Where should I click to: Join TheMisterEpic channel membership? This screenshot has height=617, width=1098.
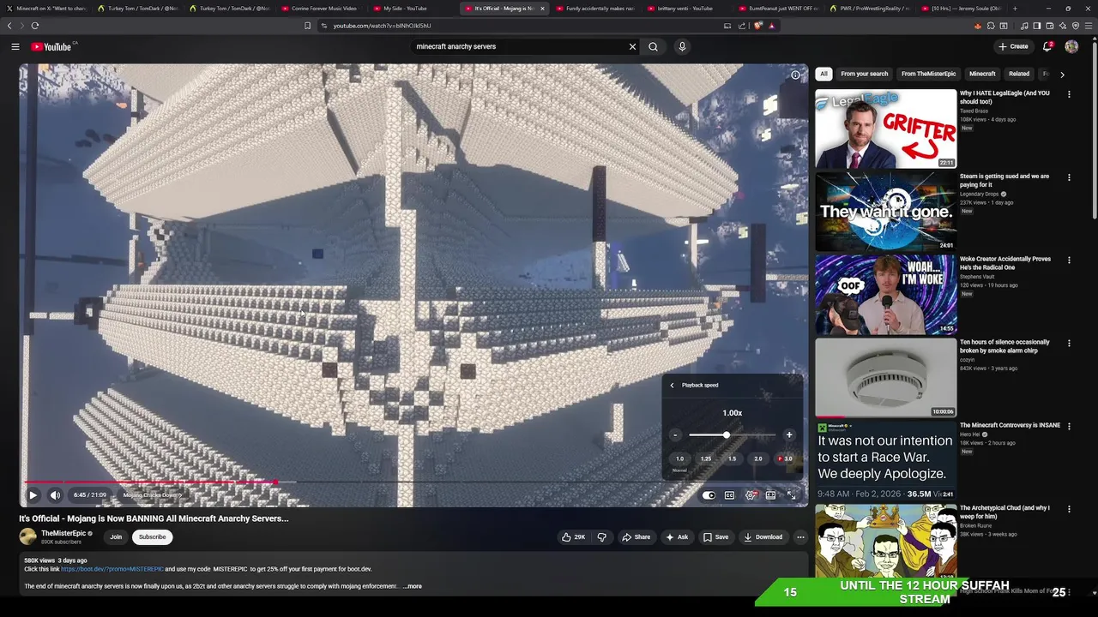tap(116, 537)
